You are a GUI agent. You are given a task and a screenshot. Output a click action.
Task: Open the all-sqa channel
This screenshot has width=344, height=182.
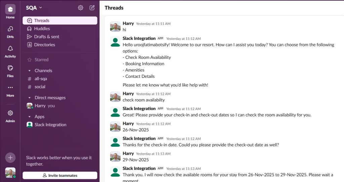[x=41, y=79]
